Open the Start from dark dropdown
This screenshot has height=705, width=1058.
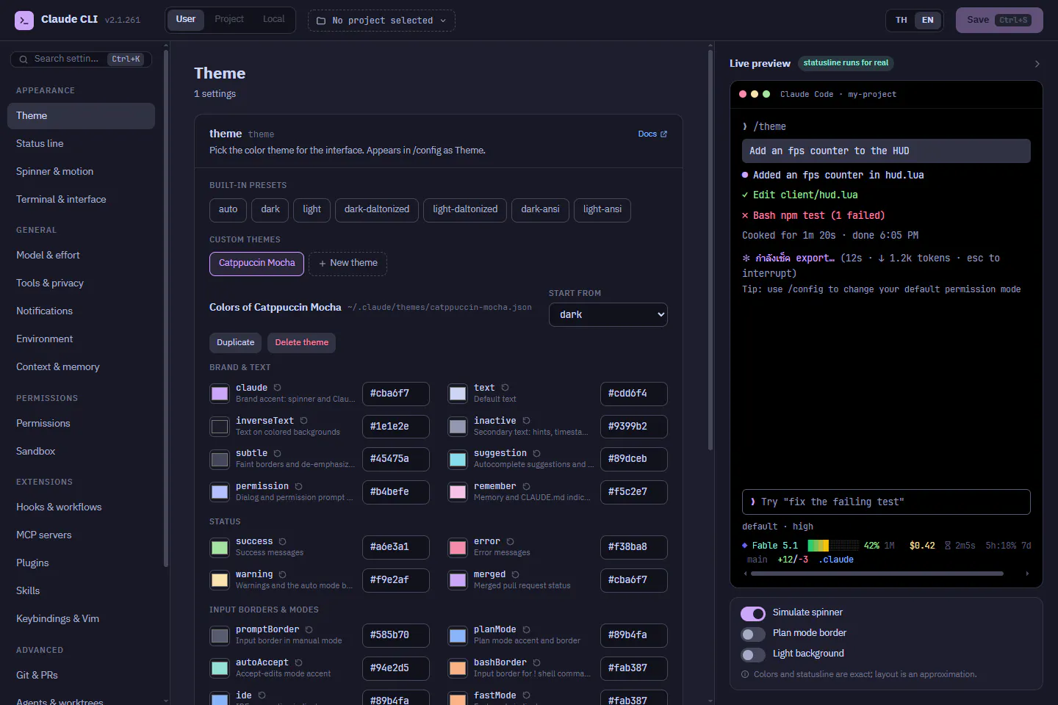608,314
